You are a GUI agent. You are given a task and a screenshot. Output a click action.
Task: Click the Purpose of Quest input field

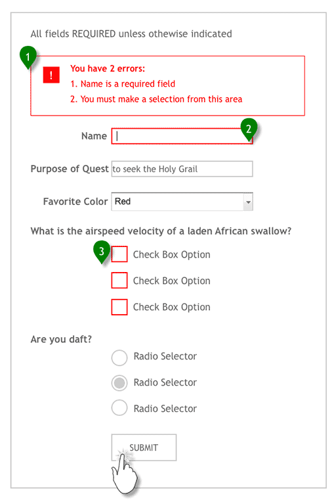[182, 169]
